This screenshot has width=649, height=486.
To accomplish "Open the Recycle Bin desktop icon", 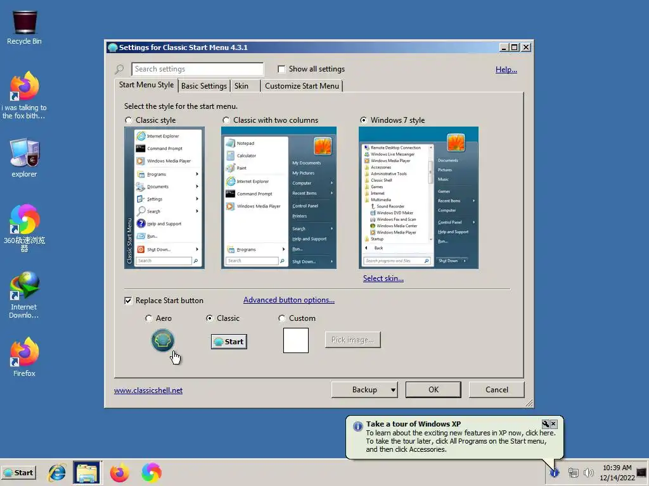I will (24, 27).
